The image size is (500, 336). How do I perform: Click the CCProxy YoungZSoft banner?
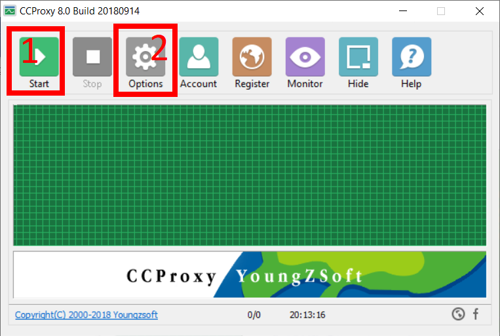250,274
